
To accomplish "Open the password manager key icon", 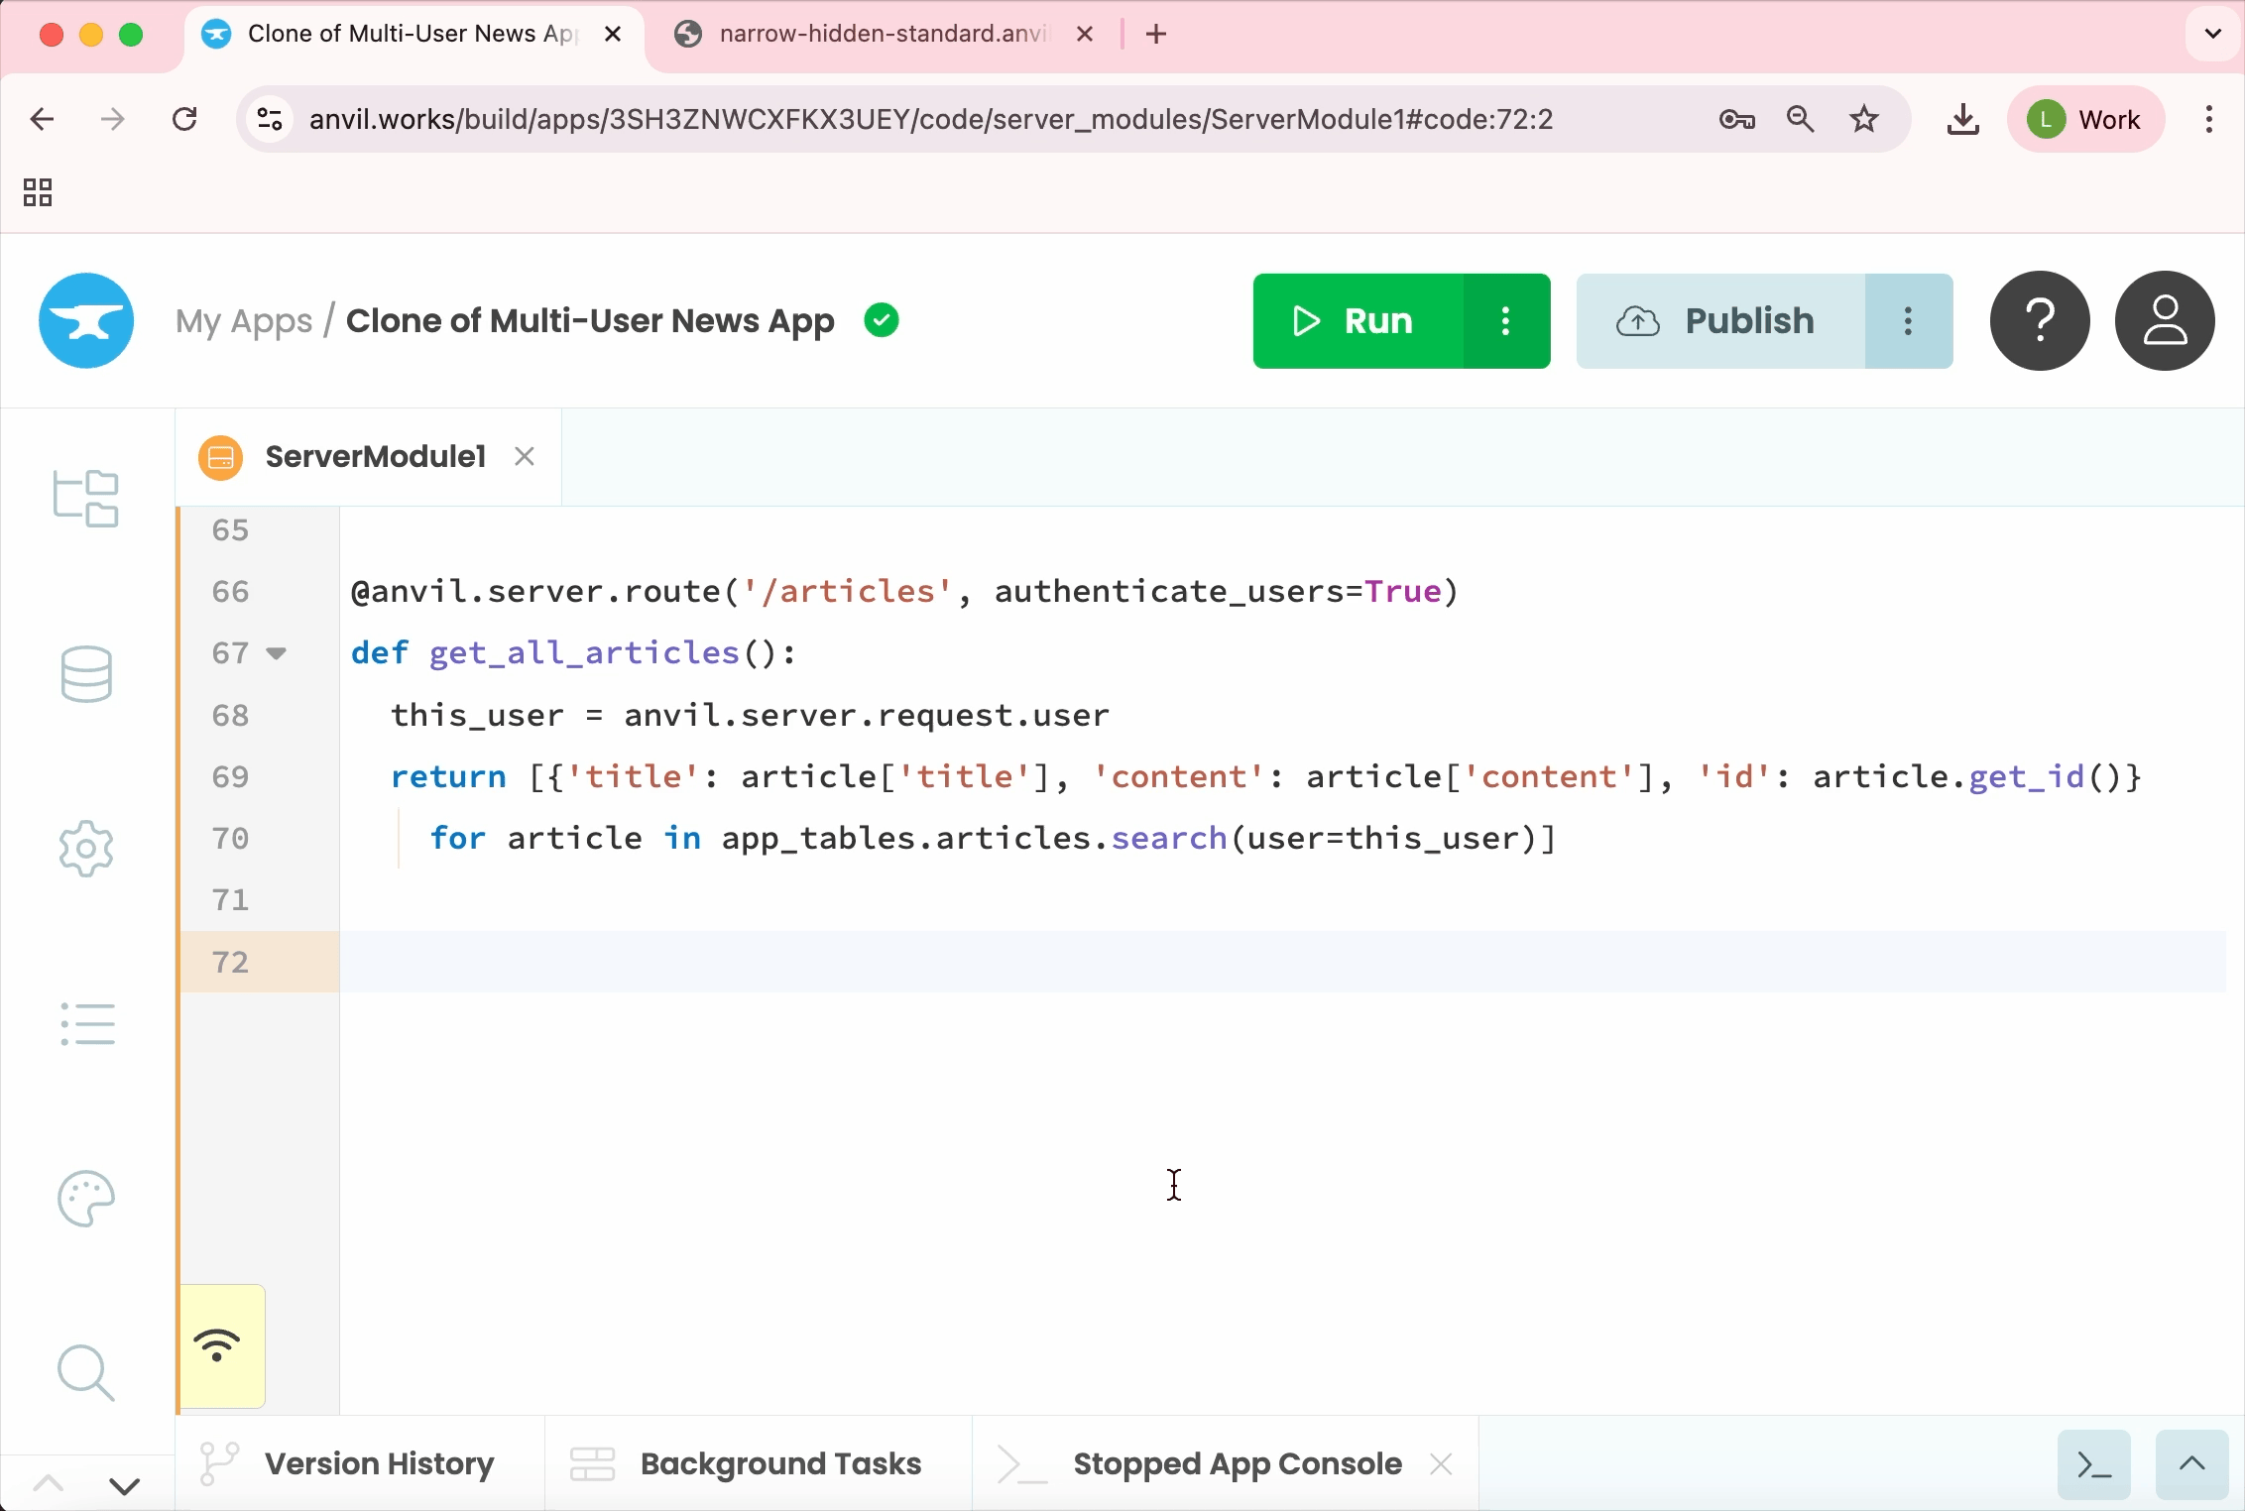I will tap(1737, 120).
